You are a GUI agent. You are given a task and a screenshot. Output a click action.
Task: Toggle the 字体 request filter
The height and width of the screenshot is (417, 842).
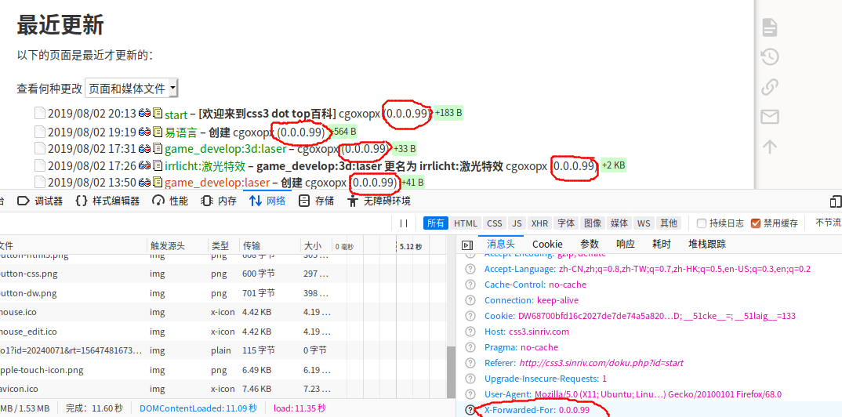pos(565,223)
